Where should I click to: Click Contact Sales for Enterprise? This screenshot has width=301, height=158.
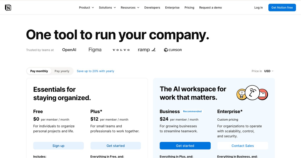point(243,146)
